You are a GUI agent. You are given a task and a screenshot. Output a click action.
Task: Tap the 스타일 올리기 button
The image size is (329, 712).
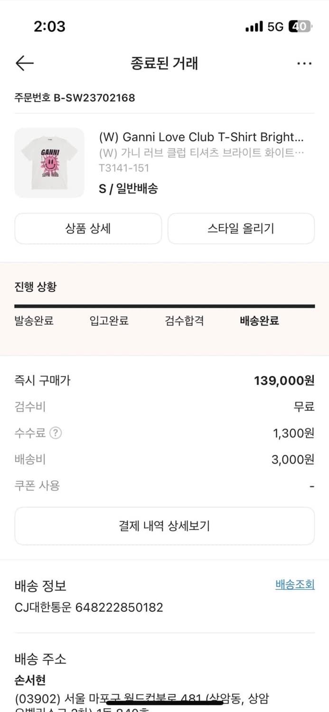[x=241, y=228]
